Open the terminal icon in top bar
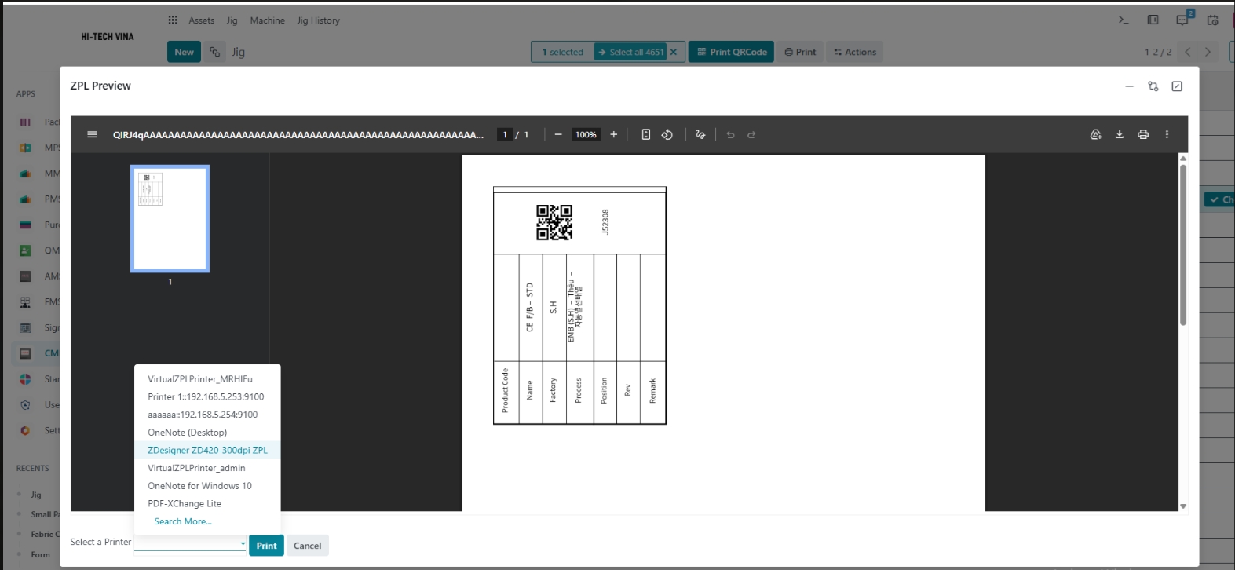 pos(1124,20)
